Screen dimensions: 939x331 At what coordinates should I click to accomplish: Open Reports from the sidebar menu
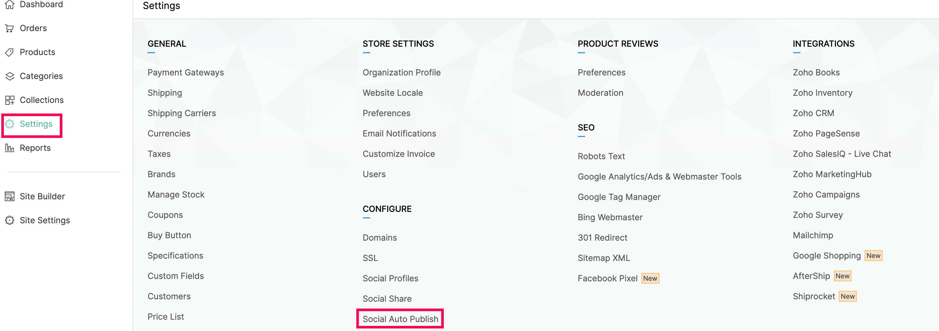point(35,148)
